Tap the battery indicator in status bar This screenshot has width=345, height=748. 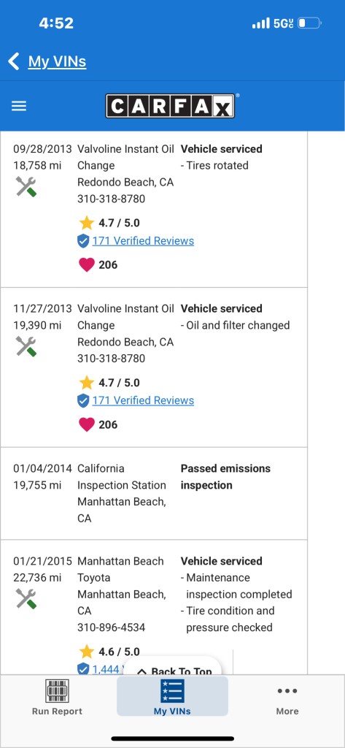click(310, 23)
